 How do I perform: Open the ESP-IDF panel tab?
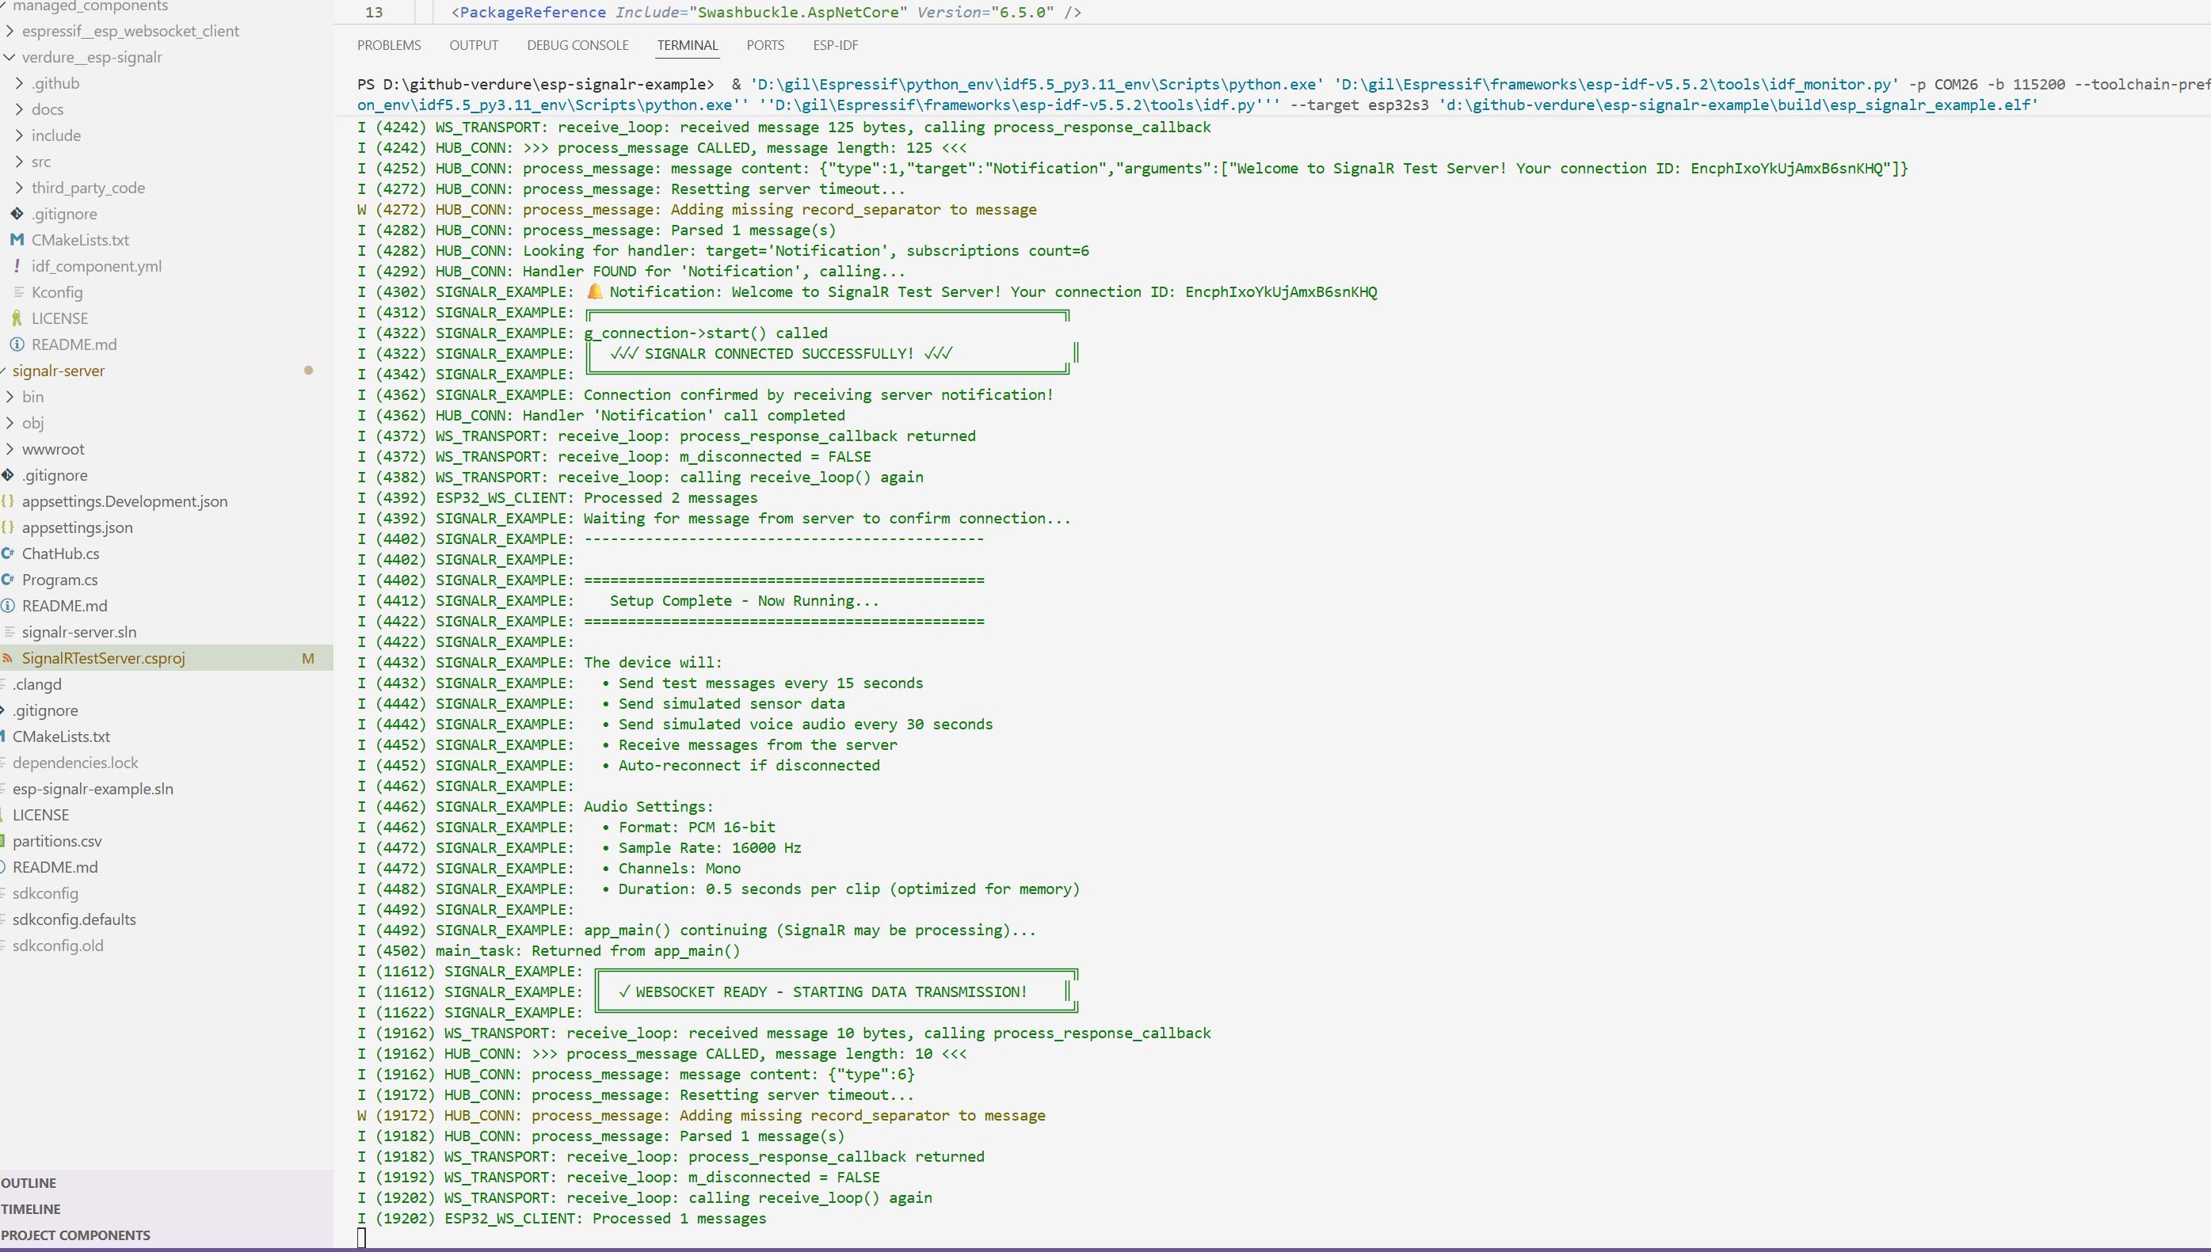835,44
